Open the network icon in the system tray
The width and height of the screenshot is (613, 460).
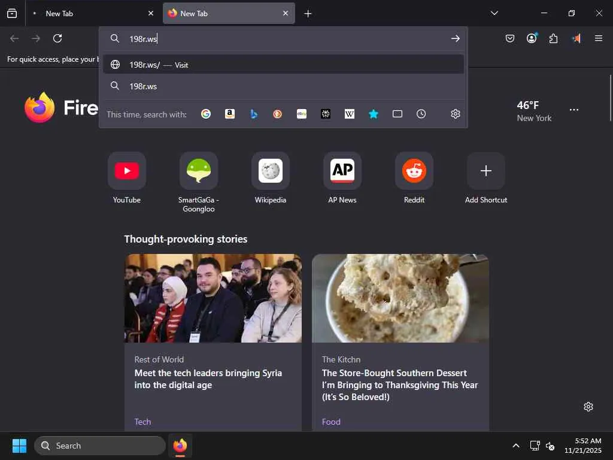[535, 446]
